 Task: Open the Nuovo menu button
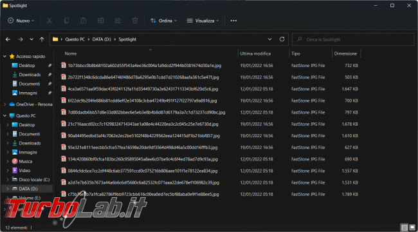[21, 21]
